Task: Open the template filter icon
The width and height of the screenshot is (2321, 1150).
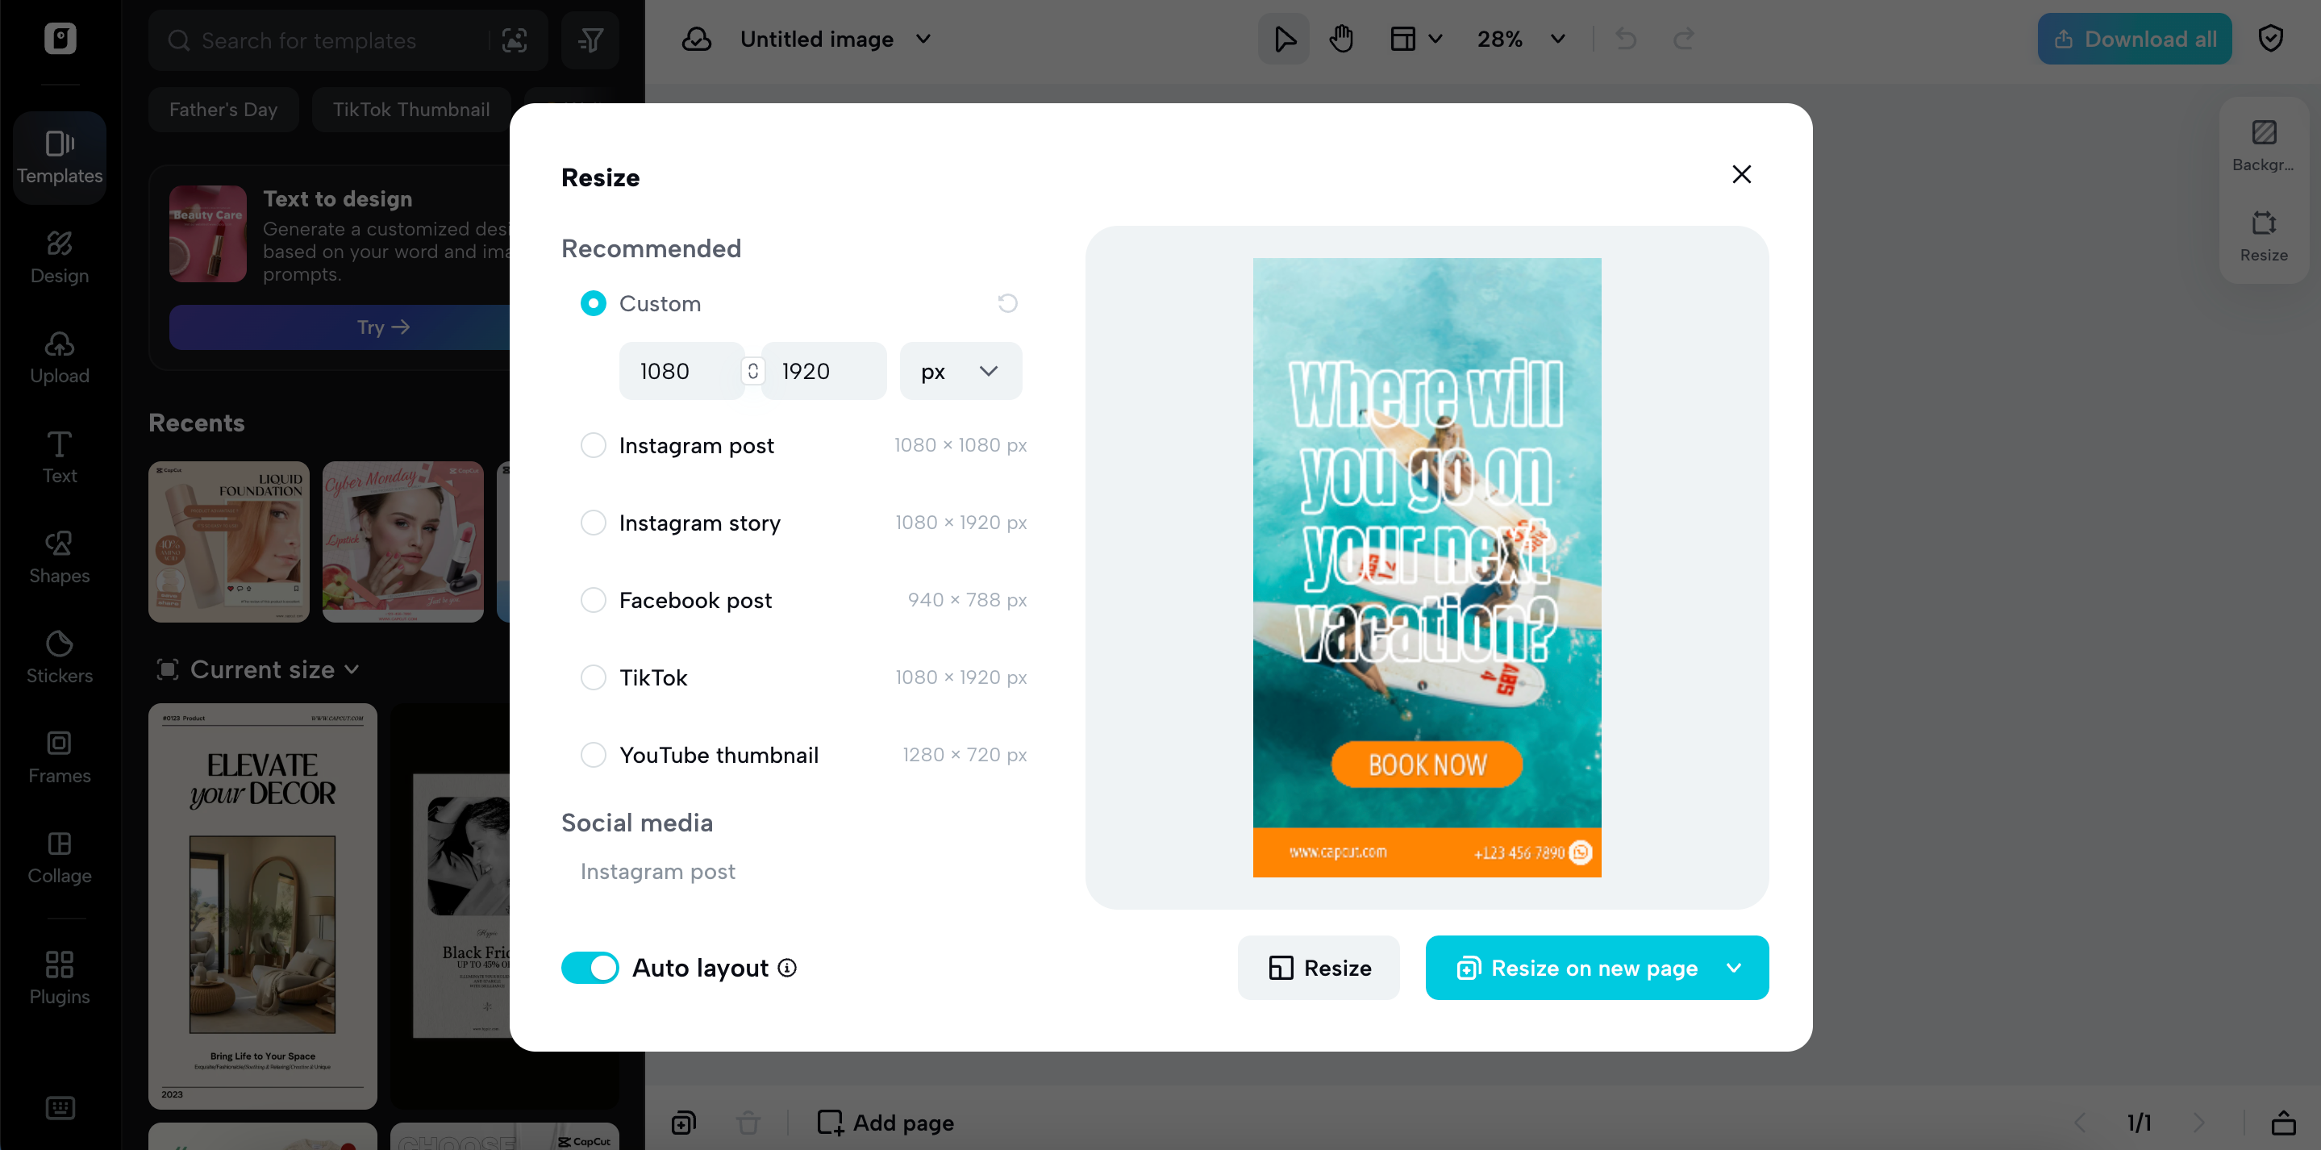Action: 590,40
